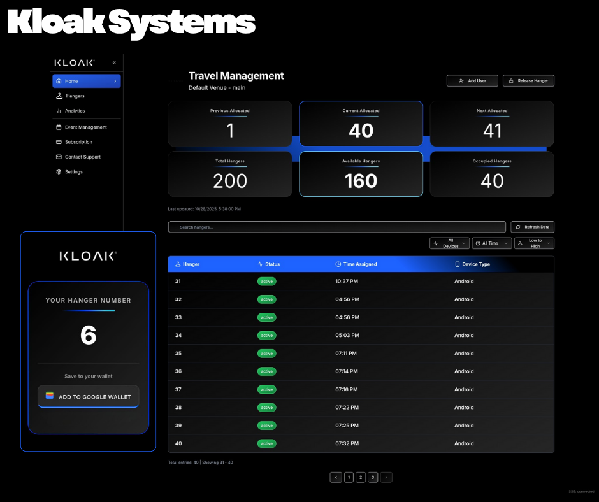Open Subscription using the card icon
This screenshot has height=502, width=599.
coord(59,142)
